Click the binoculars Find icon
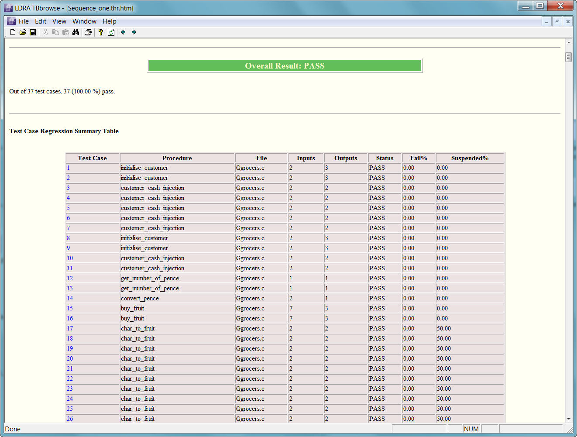 [76, 32]
